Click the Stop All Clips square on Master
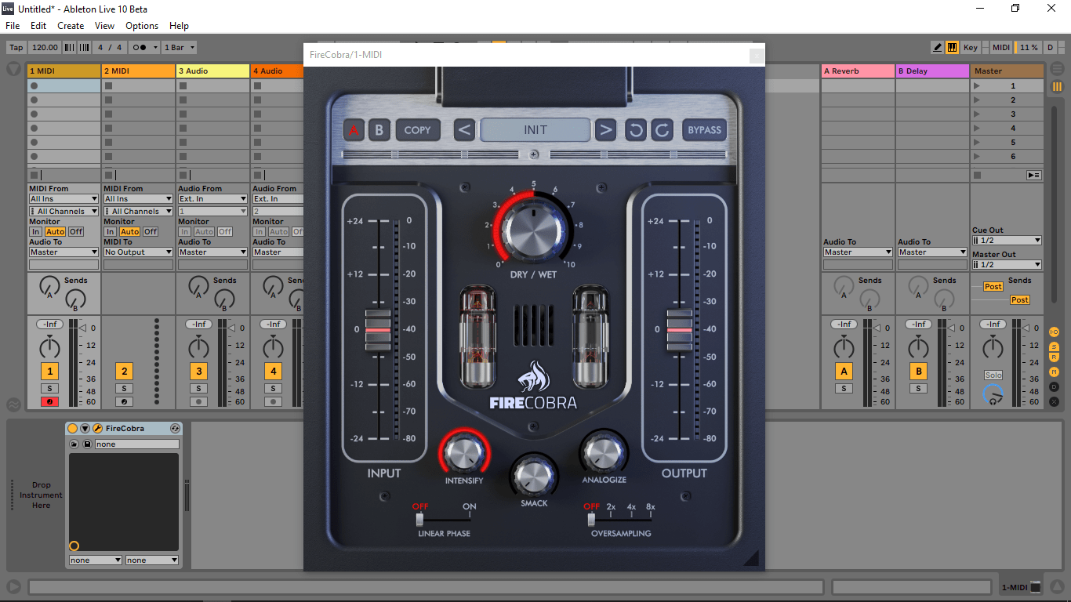This screenshot has height=602, width=1071. pyautogui.click(x=977, y=176)
